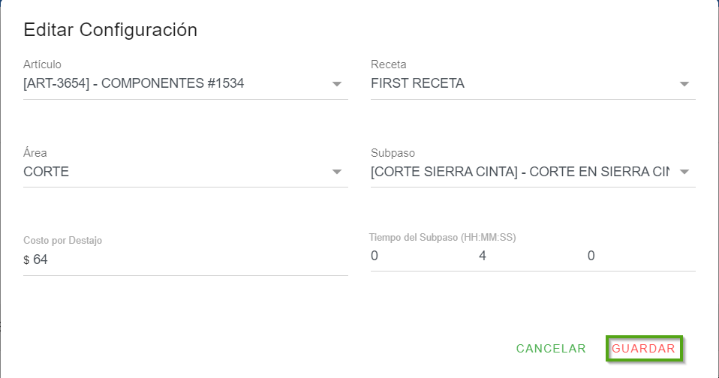Click the FIRST RECETA selected value
719x378 pixels.
[417, 83]
